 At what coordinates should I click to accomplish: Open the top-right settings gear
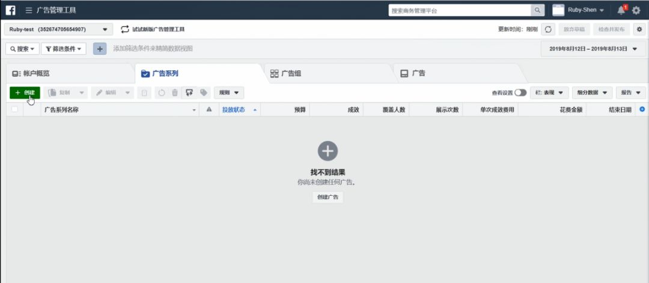pyautogui.click(x=636, y=10)
